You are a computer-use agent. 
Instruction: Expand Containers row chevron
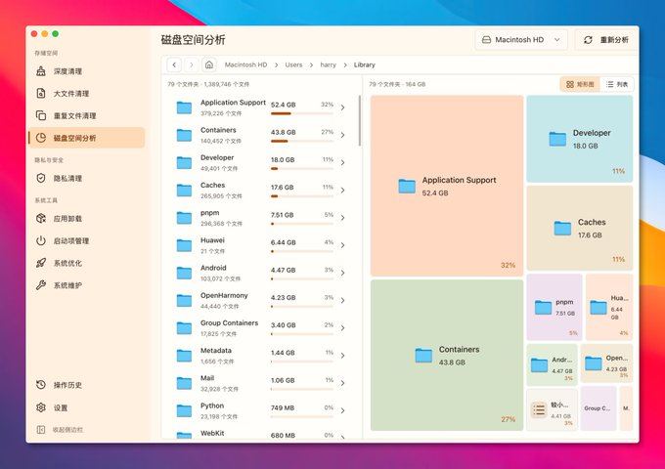(x=342, y=135)
